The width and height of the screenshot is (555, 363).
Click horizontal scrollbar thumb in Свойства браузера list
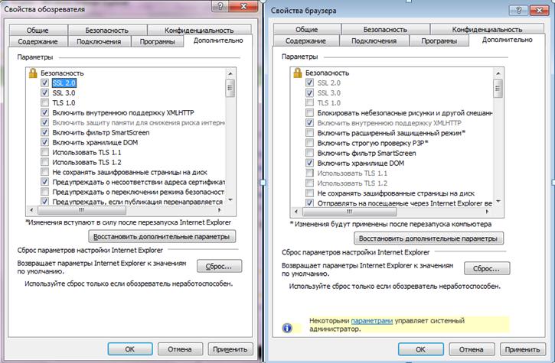coord(350,212)
